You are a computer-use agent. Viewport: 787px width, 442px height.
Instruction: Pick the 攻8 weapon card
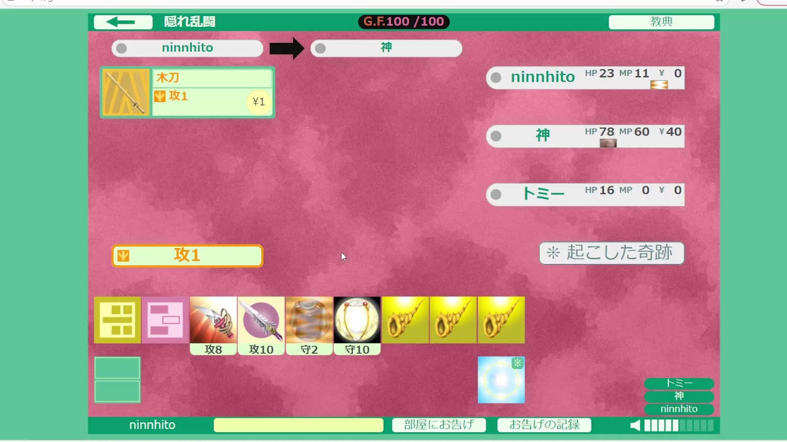tap(213, 326)
